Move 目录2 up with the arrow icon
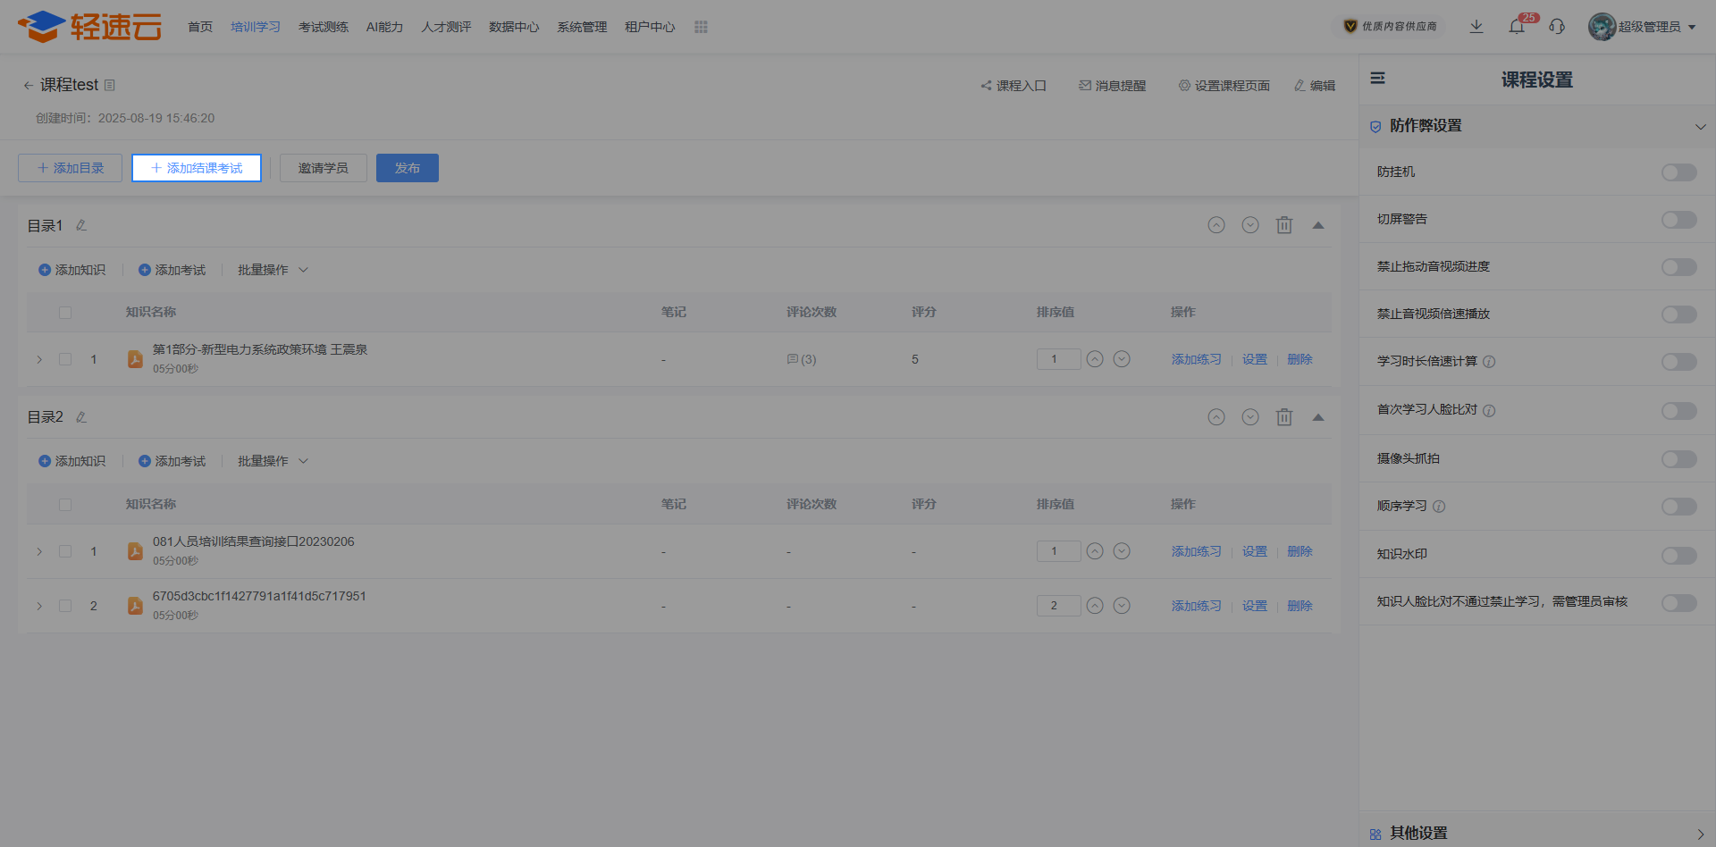 (1216, 417)
